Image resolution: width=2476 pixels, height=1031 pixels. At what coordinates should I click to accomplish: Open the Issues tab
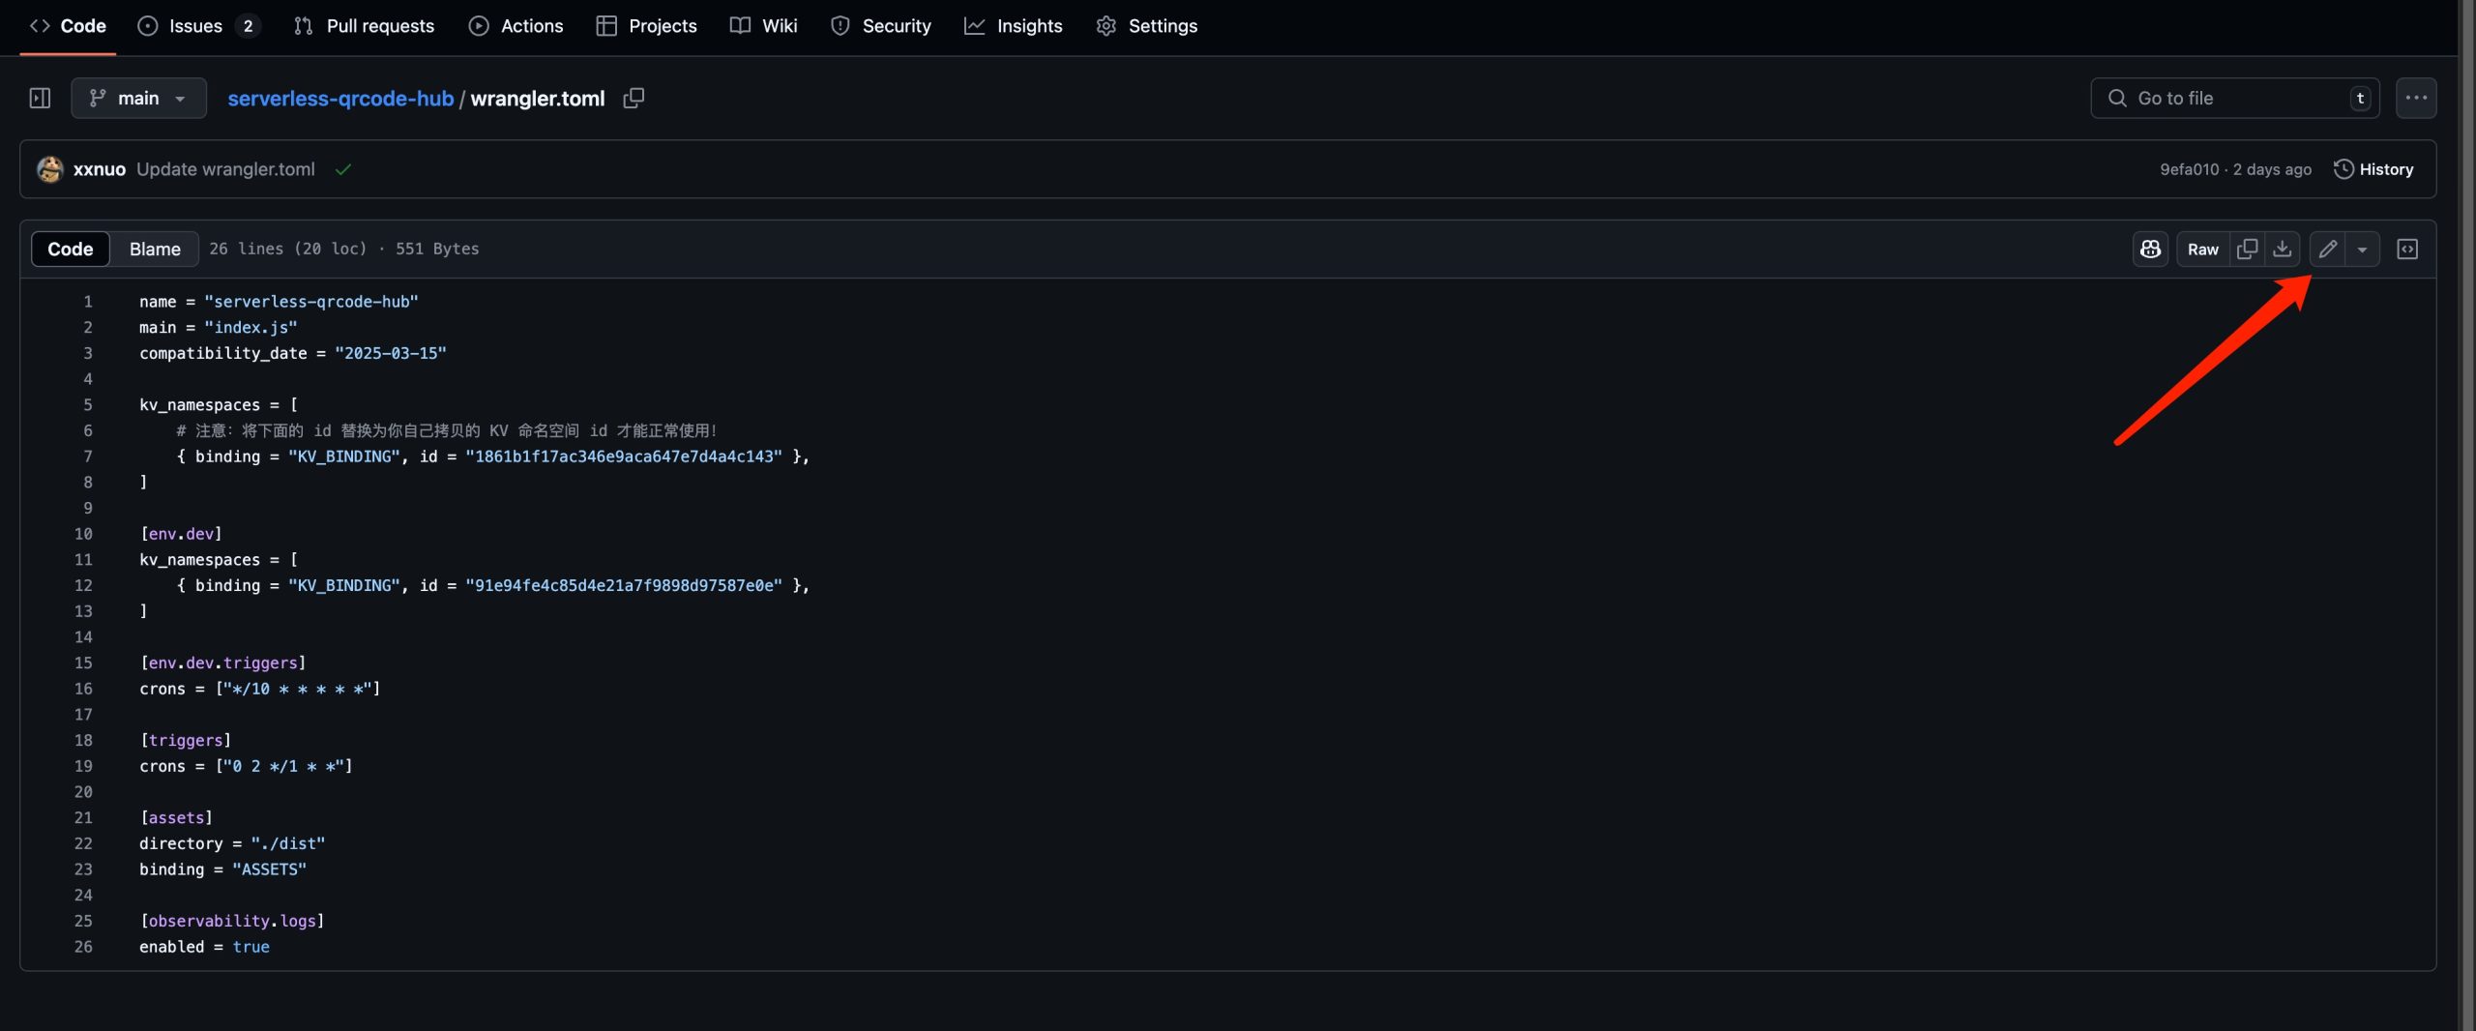[x=196, y=26]
